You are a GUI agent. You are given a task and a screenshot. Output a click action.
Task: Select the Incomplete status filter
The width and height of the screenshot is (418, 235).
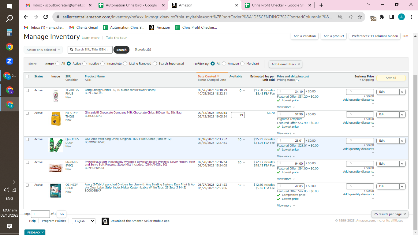(x=103, y=64)
